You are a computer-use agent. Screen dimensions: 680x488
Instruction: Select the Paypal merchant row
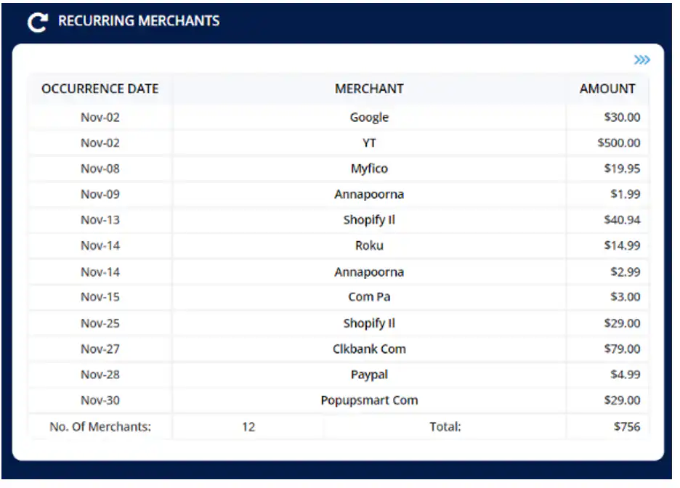point(369,375)
